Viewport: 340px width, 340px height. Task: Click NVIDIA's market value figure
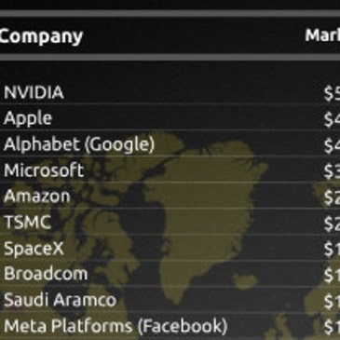[332, 93]
